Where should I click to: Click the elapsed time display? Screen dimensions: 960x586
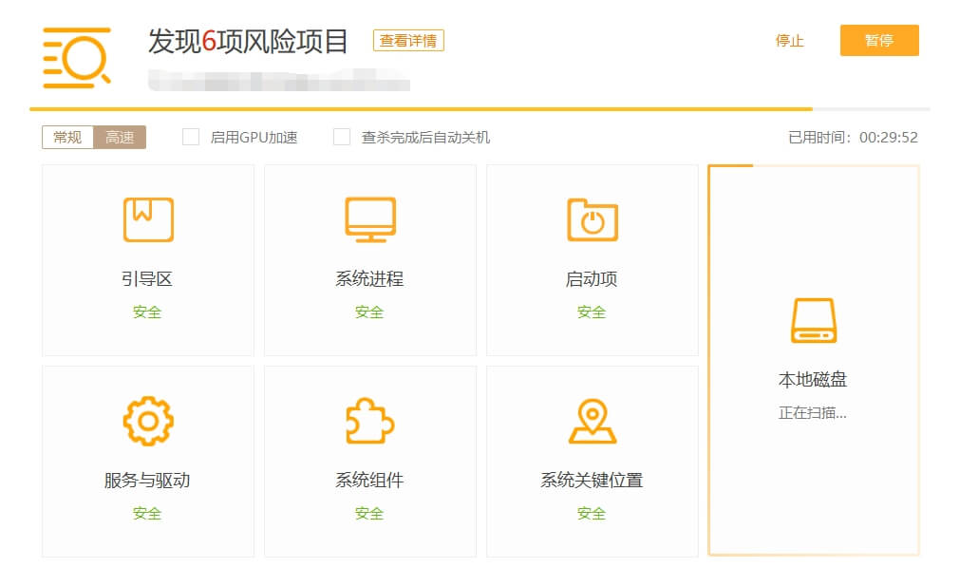click(x=853, y=137)
